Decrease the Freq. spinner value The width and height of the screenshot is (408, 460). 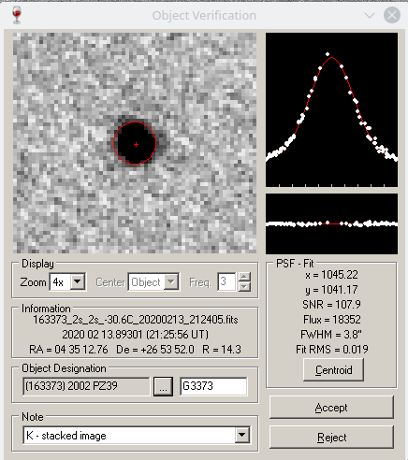point(244,286)
